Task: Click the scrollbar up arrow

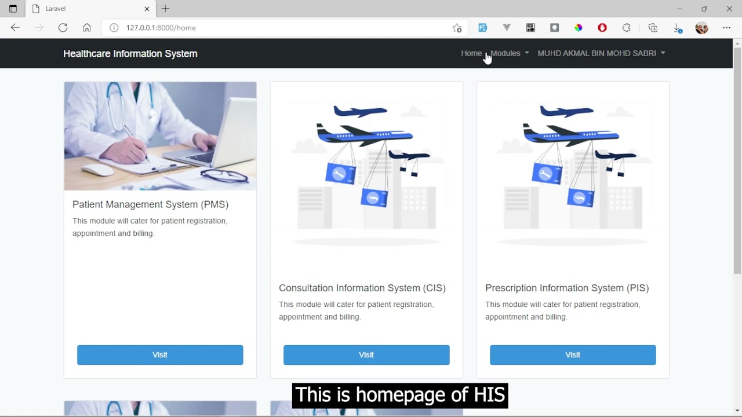Action: pos(737,43)
